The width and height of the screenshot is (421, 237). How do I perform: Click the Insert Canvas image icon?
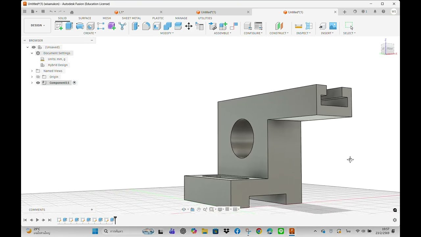tap(333, 26)
